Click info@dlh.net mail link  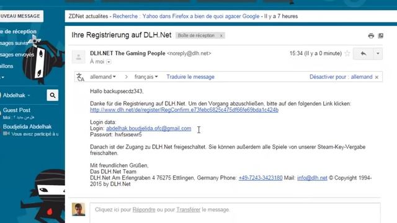coord(312,178)
